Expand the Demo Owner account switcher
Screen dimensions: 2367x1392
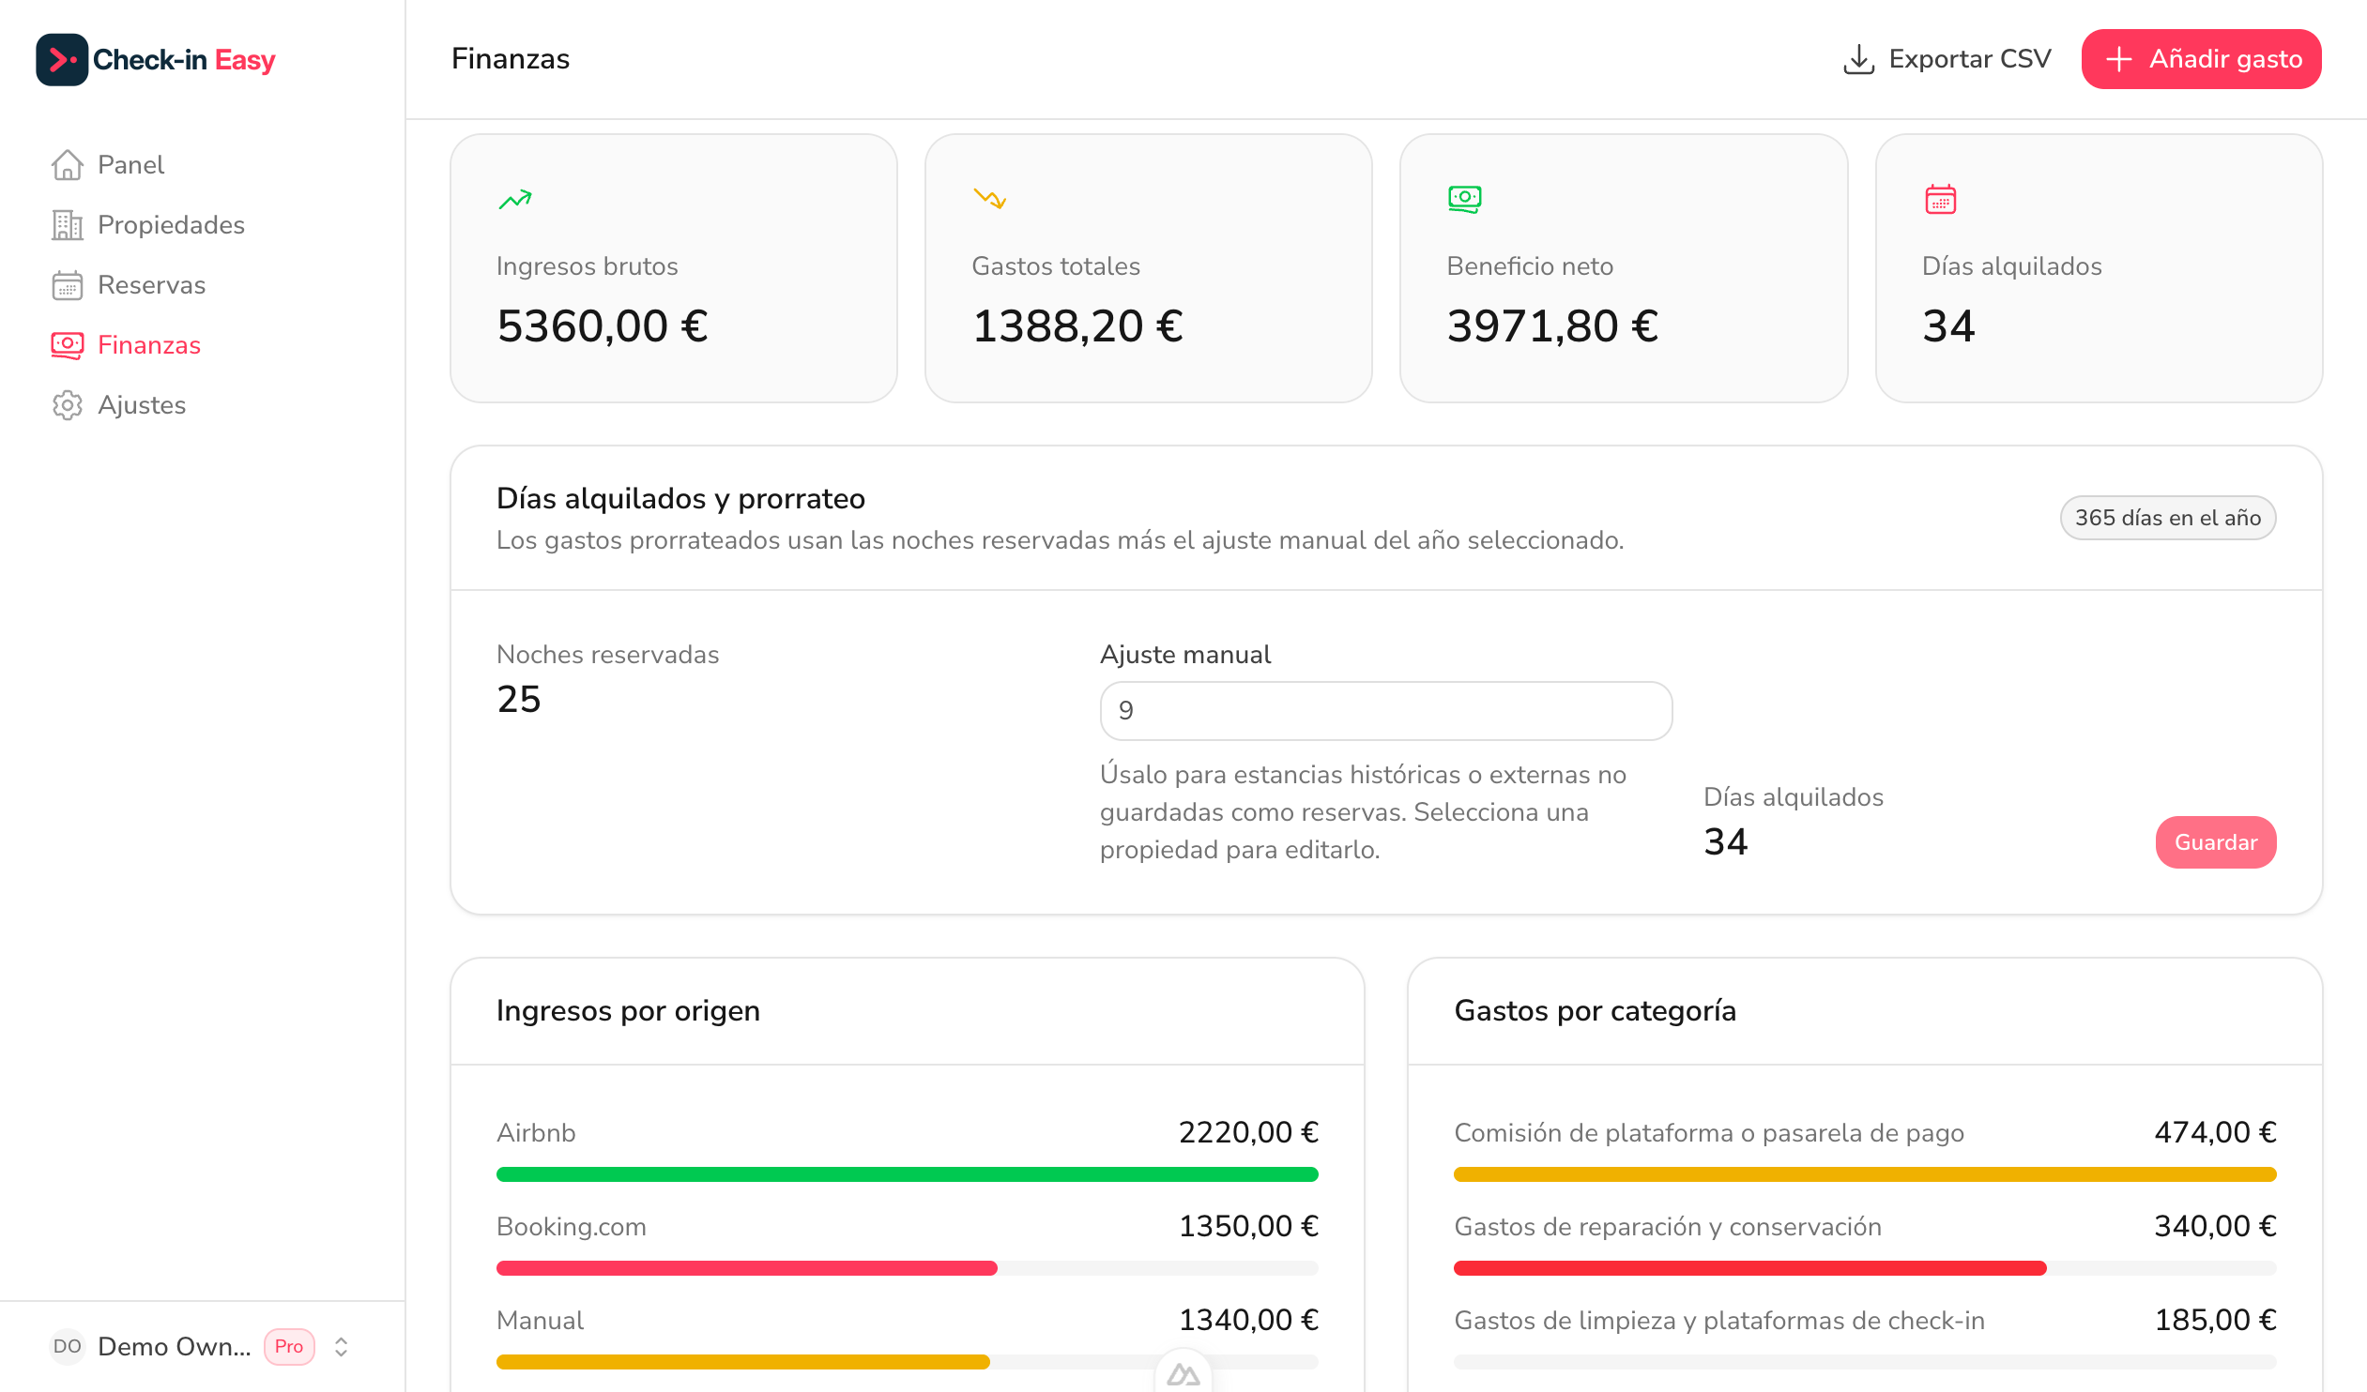(x=341, y=1346)
